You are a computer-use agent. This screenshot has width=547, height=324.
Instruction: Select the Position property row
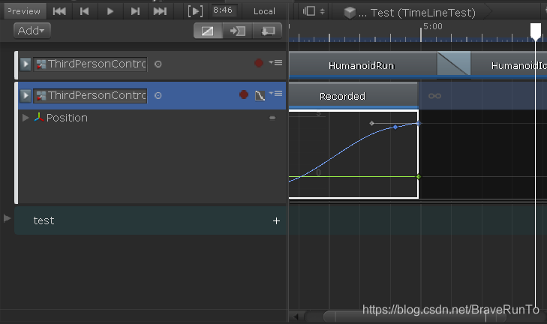pos(152,118)
